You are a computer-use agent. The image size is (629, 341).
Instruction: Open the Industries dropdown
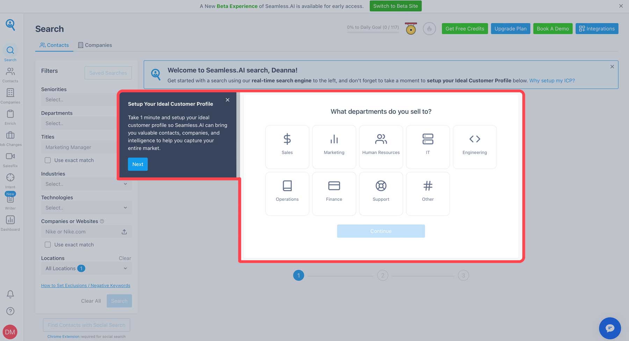[x=86, y=184]
